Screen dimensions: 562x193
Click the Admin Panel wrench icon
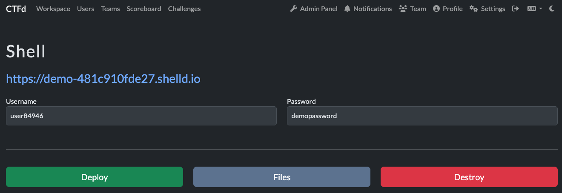pyautogui.click(x=293, y=9)
